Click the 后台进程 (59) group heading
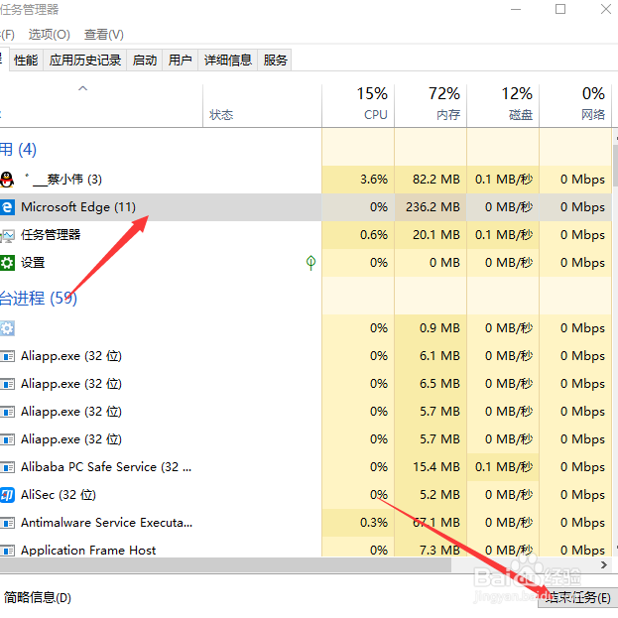618x618 pixels. pyautogui.click(x=39, y=298)
